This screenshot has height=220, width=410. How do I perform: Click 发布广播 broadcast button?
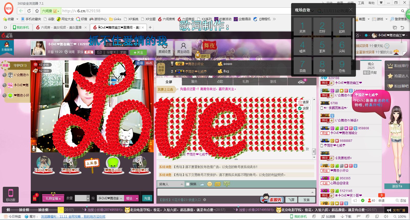396,210
